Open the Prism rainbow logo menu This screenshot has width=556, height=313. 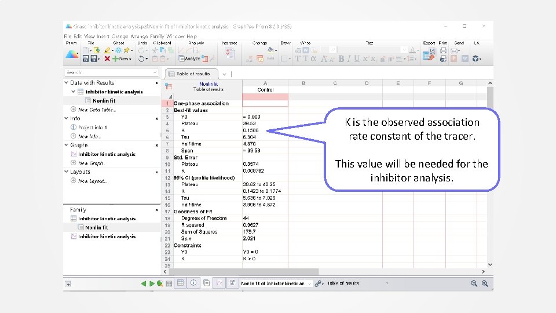(x=72, y=54)
